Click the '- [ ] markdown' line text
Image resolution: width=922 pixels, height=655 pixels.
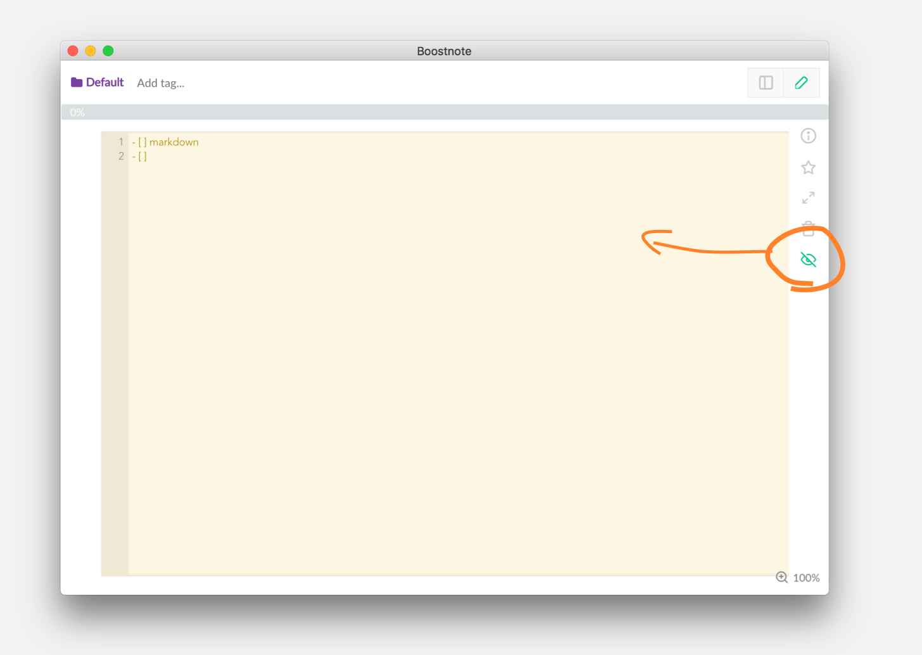point(165,142)
